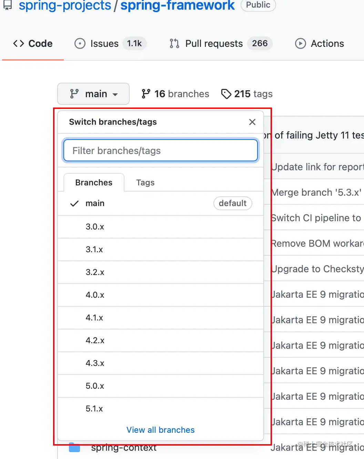
Task: Open commit "Merge branch '5.3.x'"
Action: coord(316,192)
